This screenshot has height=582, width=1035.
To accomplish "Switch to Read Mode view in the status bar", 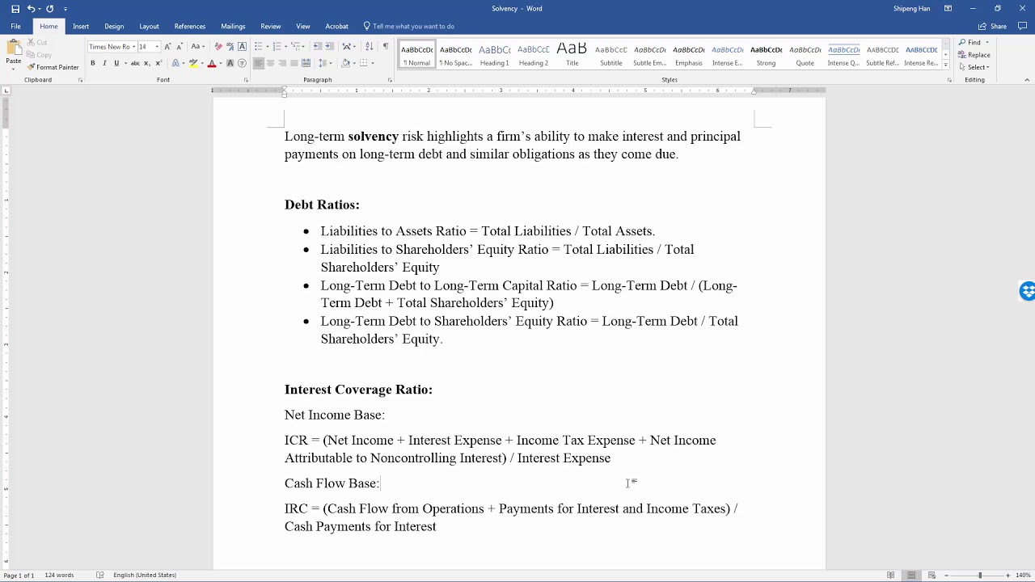I will [891, 575].
